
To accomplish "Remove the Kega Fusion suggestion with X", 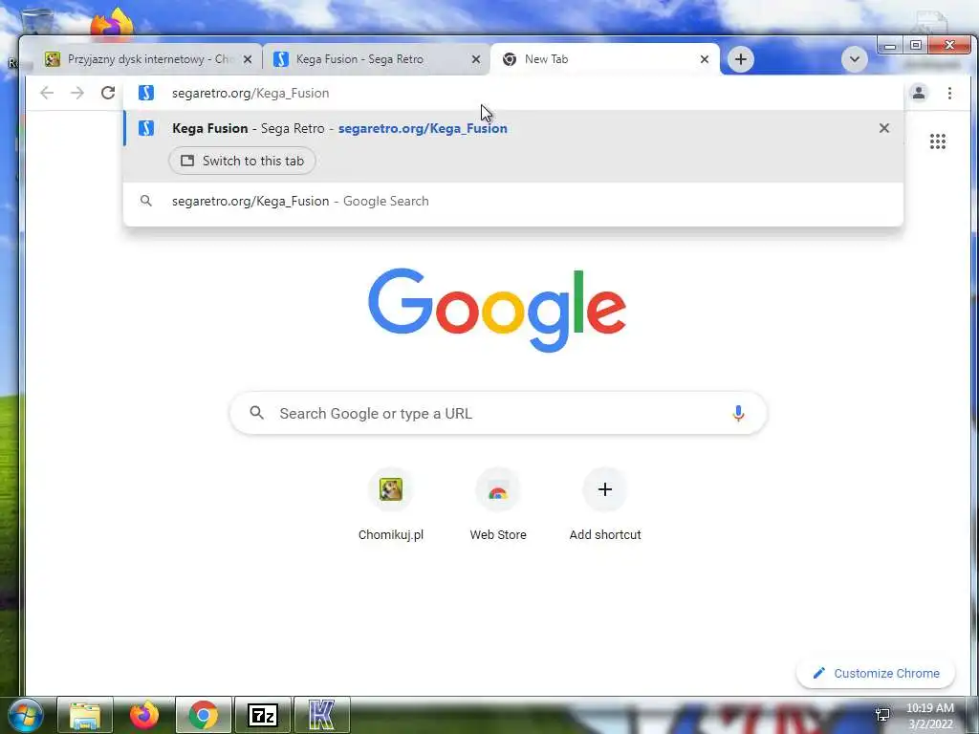I will (883, 128).
